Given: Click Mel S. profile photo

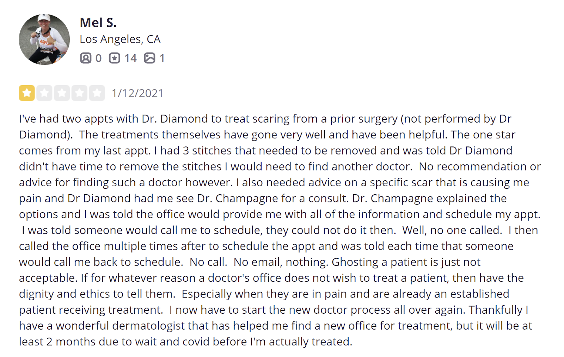Looking at the screenshot, I should point(44,39).
